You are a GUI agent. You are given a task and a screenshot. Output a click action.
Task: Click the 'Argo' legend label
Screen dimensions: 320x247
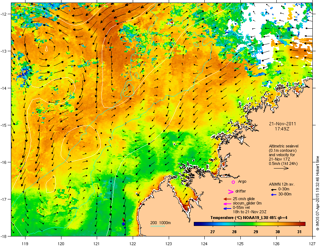click(x=242, y=181)
